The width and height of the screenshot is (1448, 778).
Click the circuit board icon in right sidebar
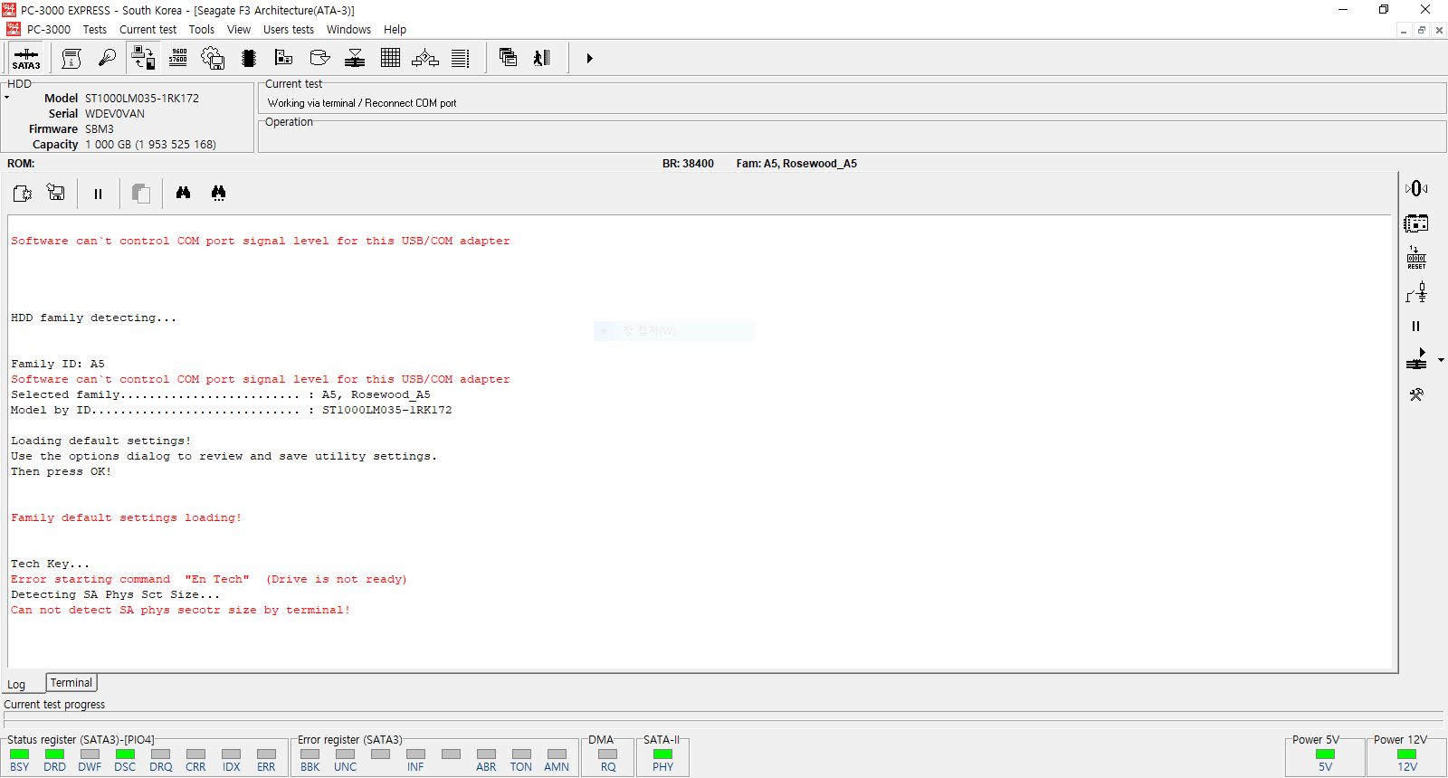(x=1416, y=223)
